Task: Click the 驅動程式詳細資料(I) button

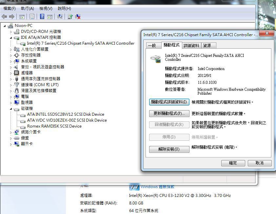Action: tap(169, 102)
